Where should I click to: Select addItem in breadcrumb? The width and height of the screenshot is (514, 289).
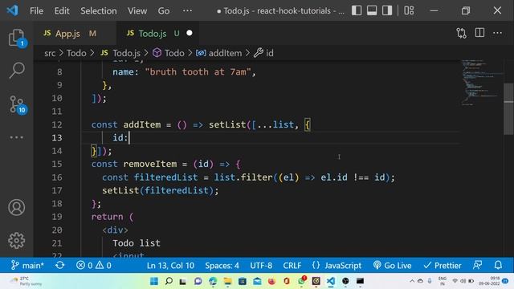click(225, 53)
